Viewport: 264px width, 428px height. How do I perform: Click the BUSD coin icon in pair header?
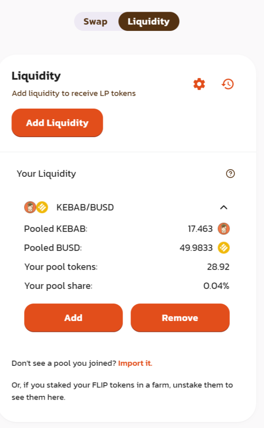(42, 207)
